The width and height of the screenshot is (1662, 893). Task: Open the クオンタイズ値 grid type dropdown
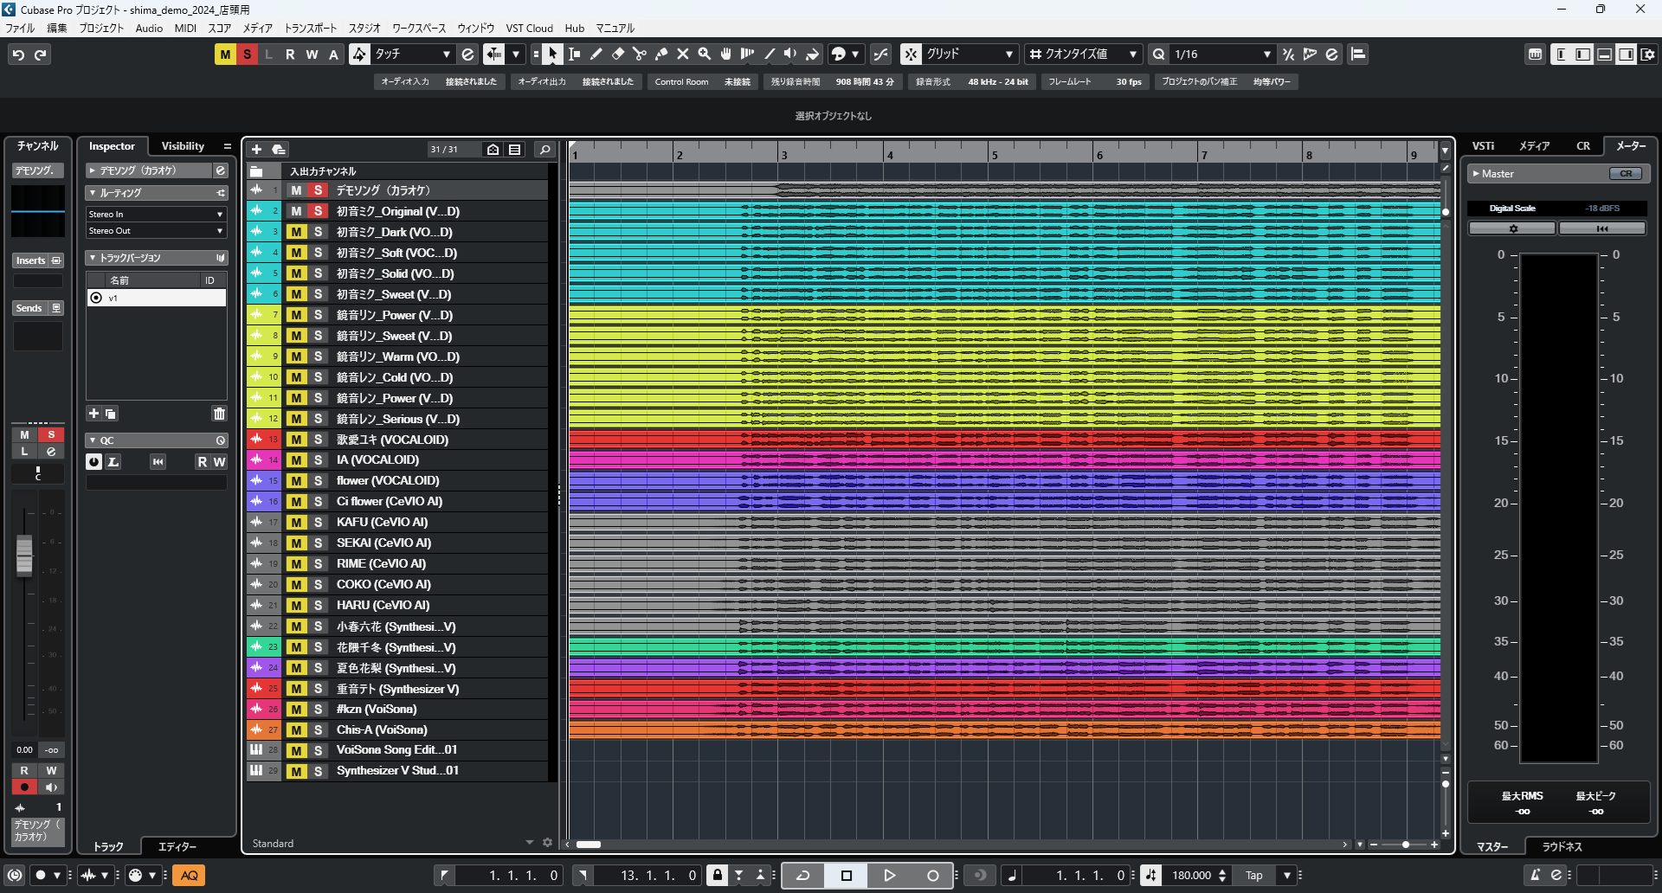pos(1083,54)
